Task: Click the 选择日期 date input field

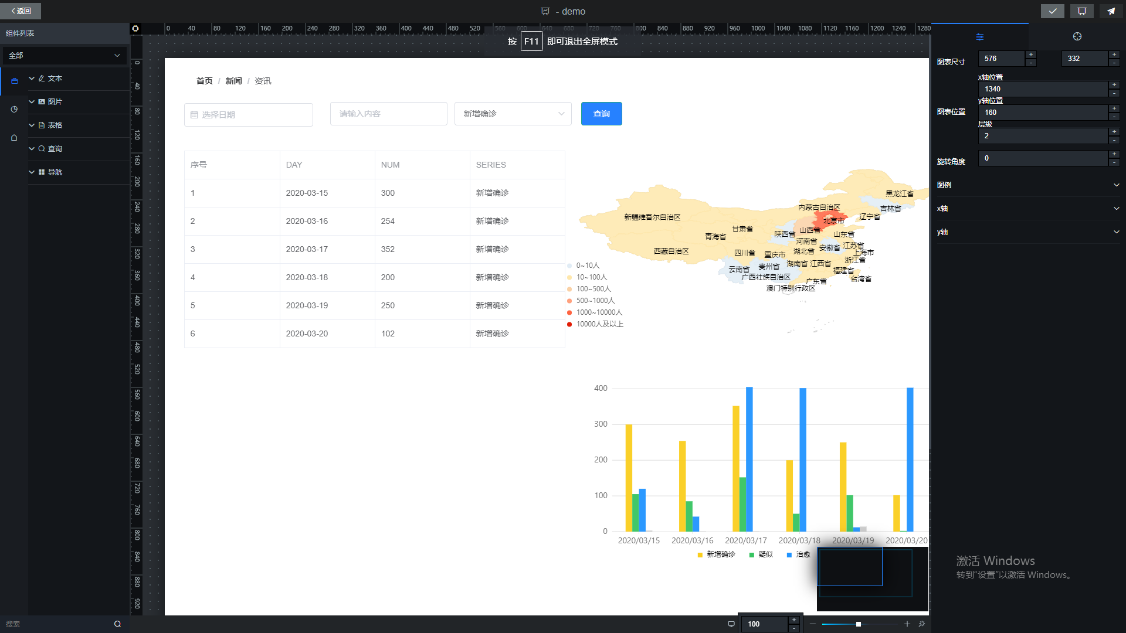Action: [249, 115]
